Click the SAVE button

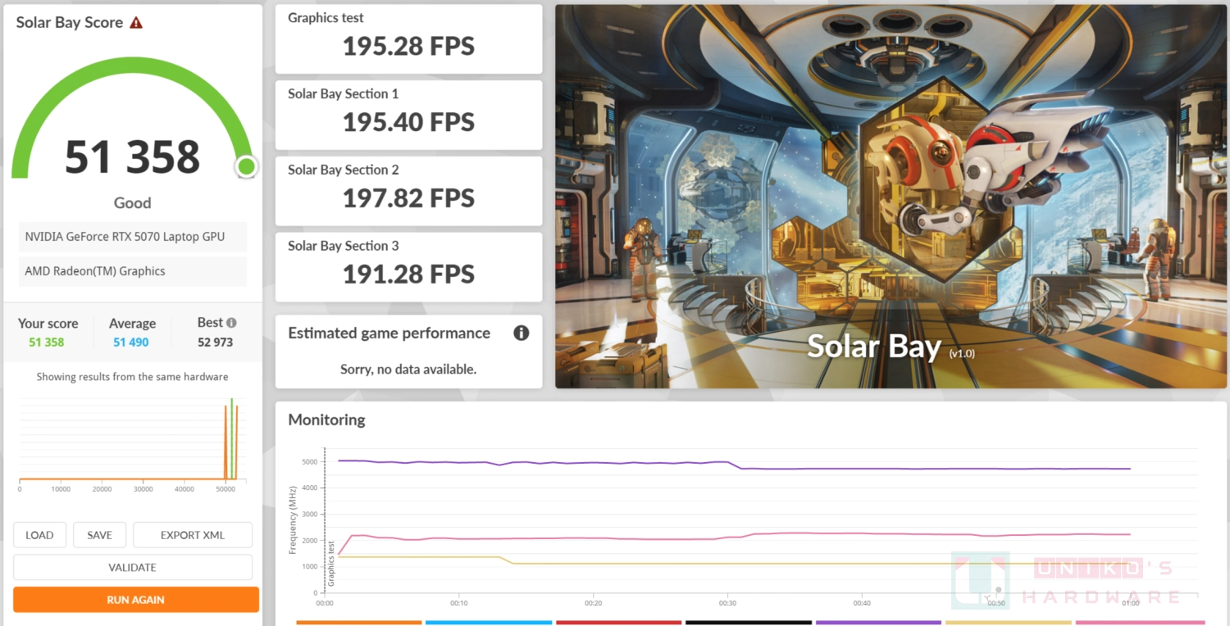(99, 535)
